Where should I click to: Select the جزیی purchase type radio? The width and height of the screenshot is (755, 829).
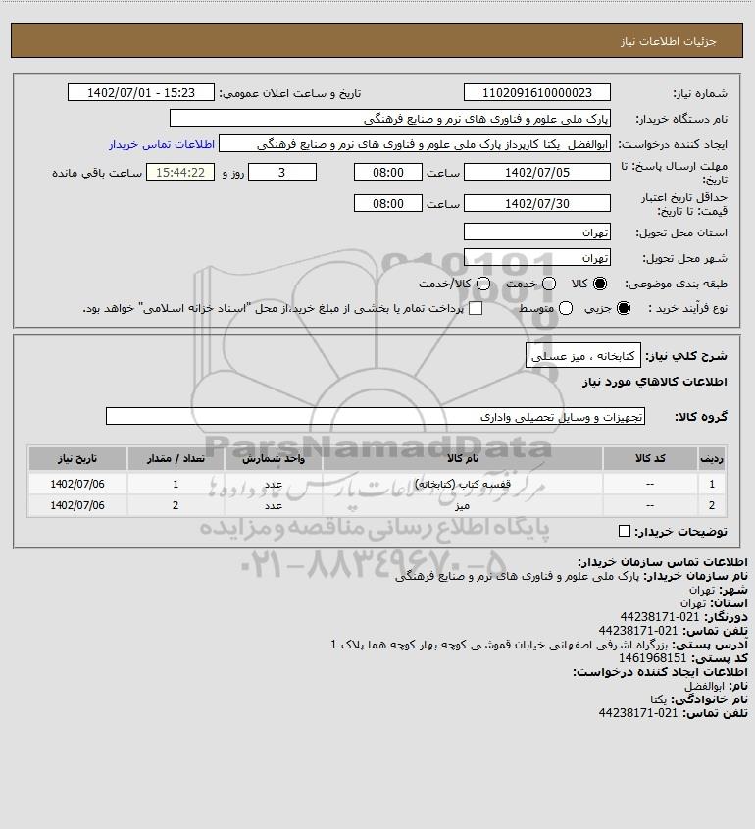[x=624, y=308]
